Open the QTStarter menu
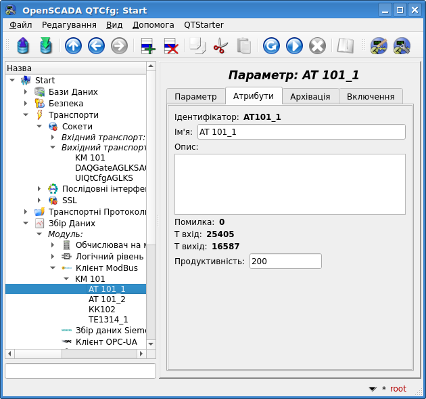Viewport: 426px width, 399px height. (204, 25)
